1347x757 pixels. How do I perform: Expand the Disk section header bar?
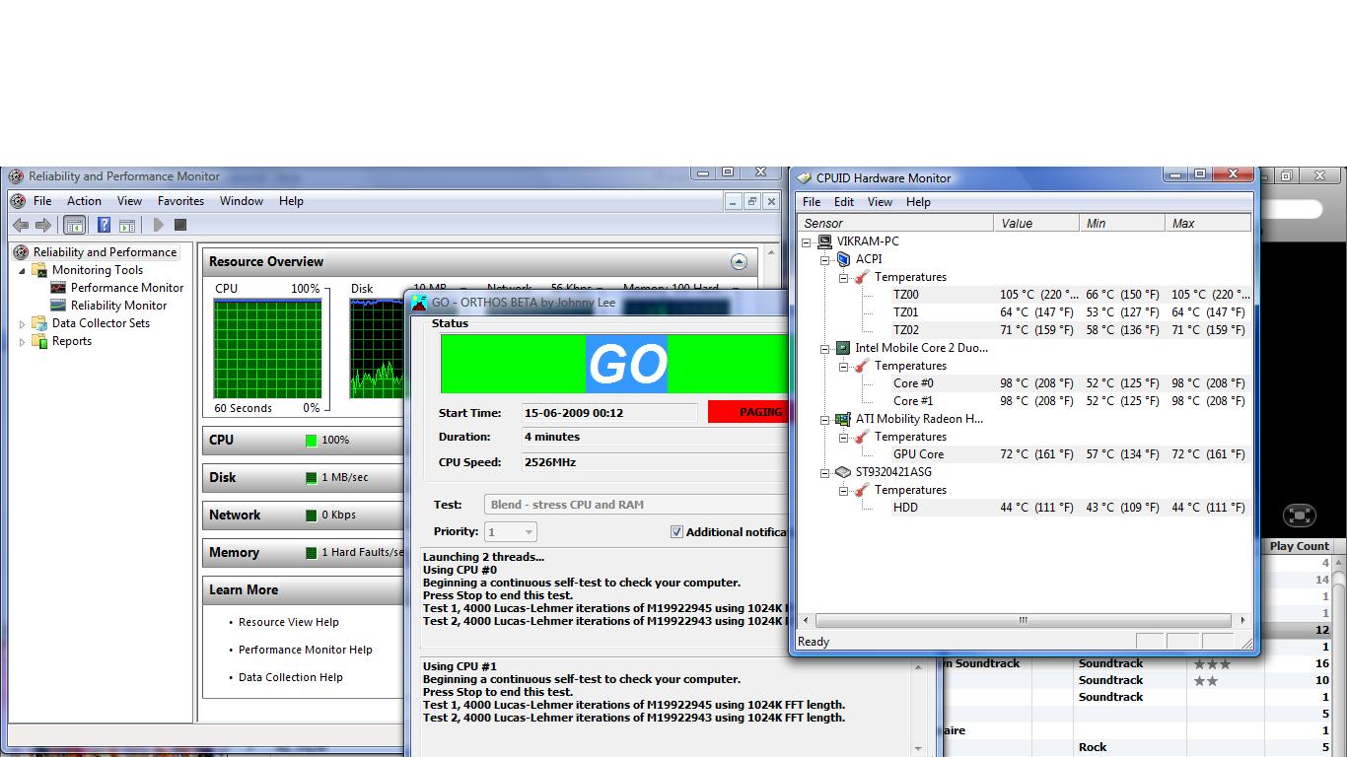coord(304,478)
